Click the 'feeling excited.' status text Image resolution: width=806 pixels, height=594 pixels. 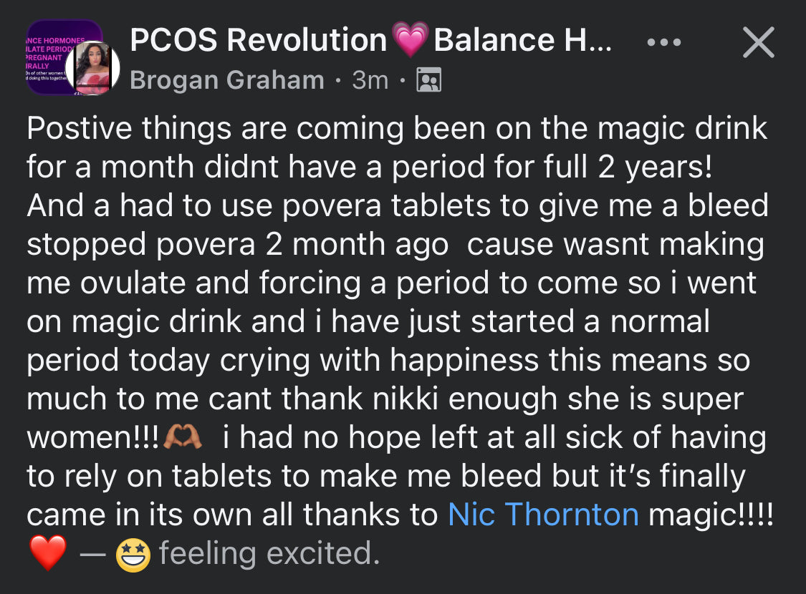(x=269, y=553)
